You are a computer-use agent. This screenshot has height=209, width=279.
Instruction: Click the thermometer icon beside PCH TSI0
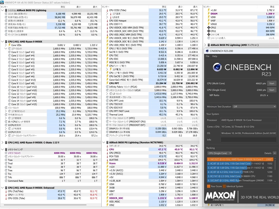[107, 156]
